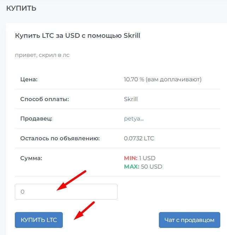Viewport: 227px width, 235px height.
Task: Click the "Продавец:" row label
Action: [36, 119]
